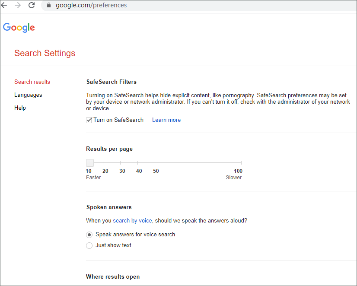Set results per page to 50
The width and height of the screenshot is (357, 286).
pyautogui.click(x=155, y=163)
